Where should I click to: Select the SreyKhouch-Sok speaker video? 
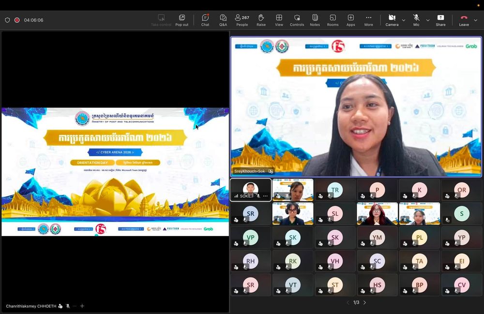point(356,107)
